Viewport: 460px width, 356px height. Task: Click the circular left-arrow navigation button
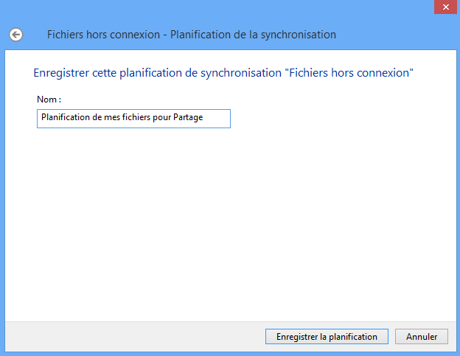point(15,35)
